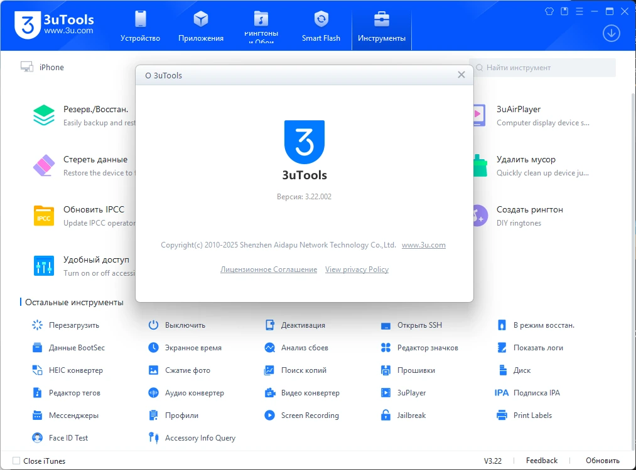This screenshot has width=636, height=470.
Task: Open the Подписка IPA tool
Action: 528,393
